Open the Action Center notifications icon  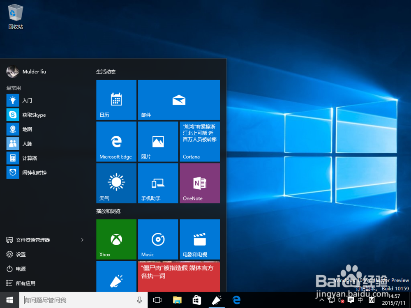click(351, 300)
